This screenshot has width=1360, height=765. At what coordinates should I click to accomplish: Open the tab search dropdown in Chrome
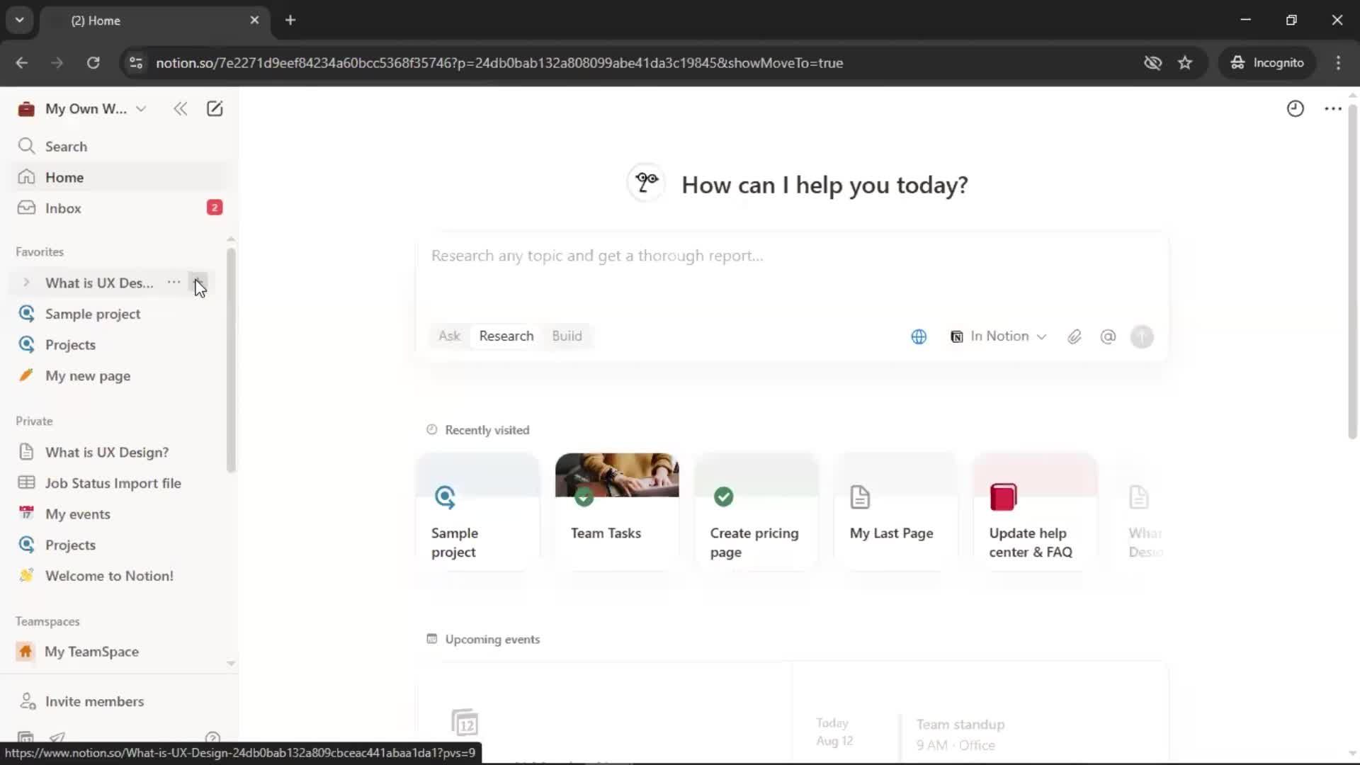click(20, 20)
